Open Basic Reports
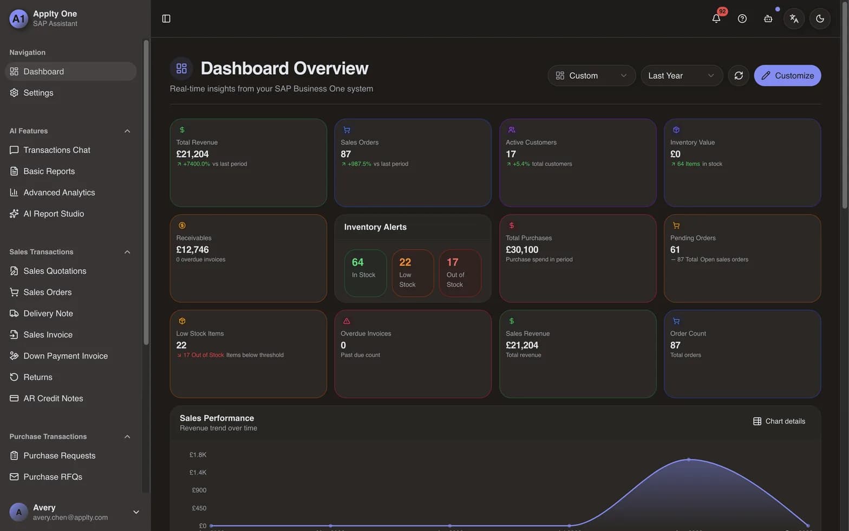 [70, 171]
